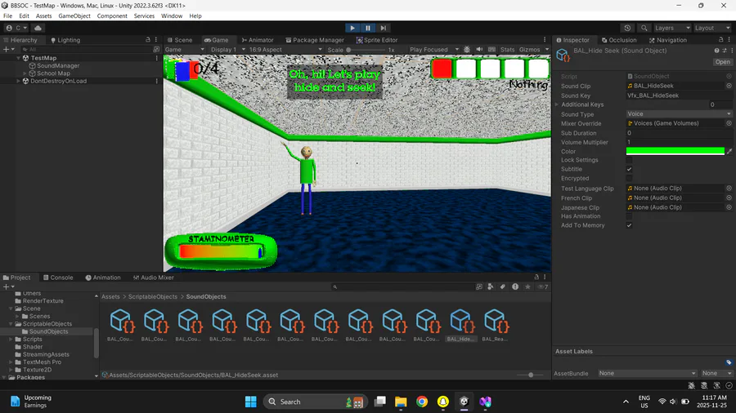Expand School Map in Hierarchy
The height and width of the screenshot is (413, 736).
pyautogui.click(x=25, y=73)
